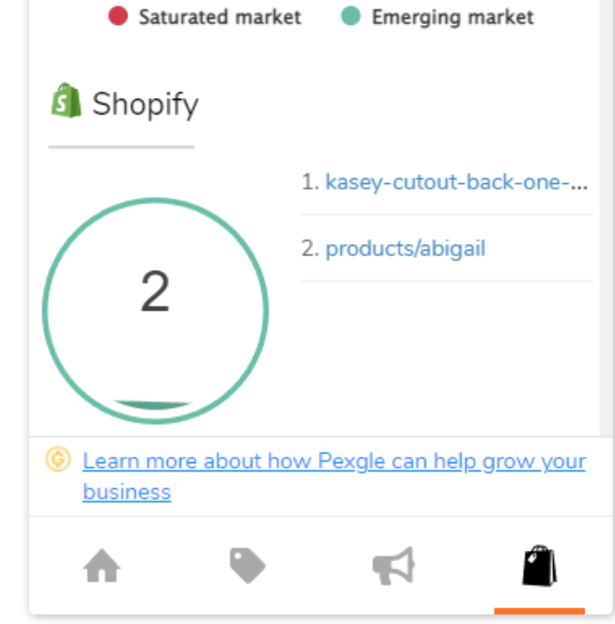Click list number 2 beside abigail link

[309, 248]
